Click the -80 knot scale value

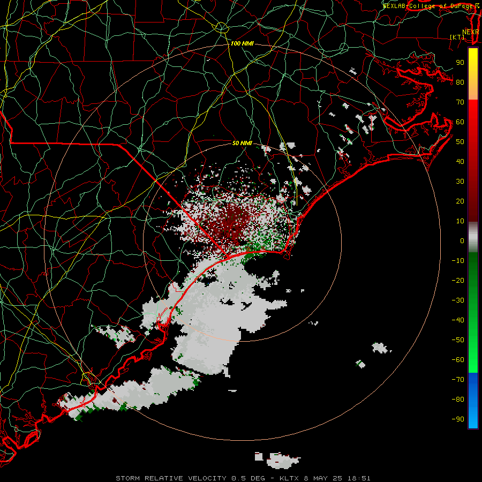click(458, 400)
